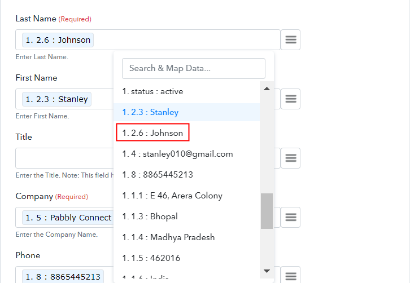The image size is (410, 283).
Task: Select '1. status : active' from the list
Action: 152,91
